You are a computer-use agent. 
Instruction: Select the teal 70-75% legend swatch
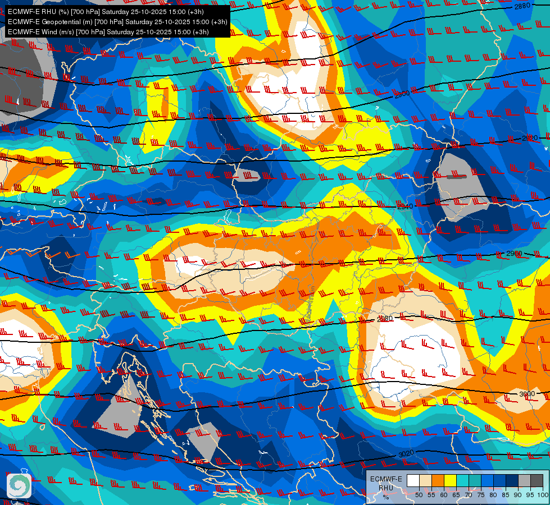pyautogui.click(x=475, y=480)
